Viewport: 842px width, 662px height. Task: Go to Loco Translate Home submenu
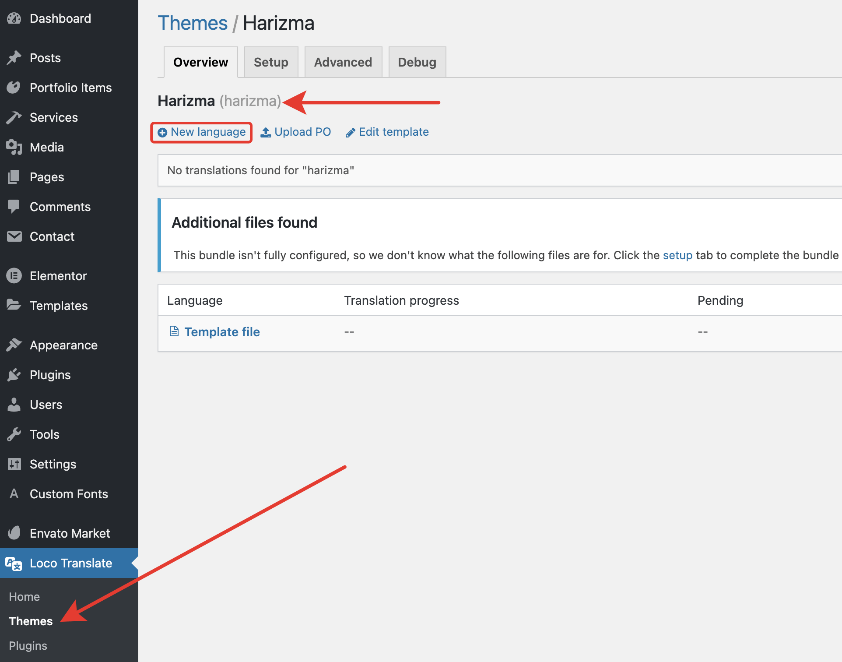pyautogui.click(x=25, y=597)
